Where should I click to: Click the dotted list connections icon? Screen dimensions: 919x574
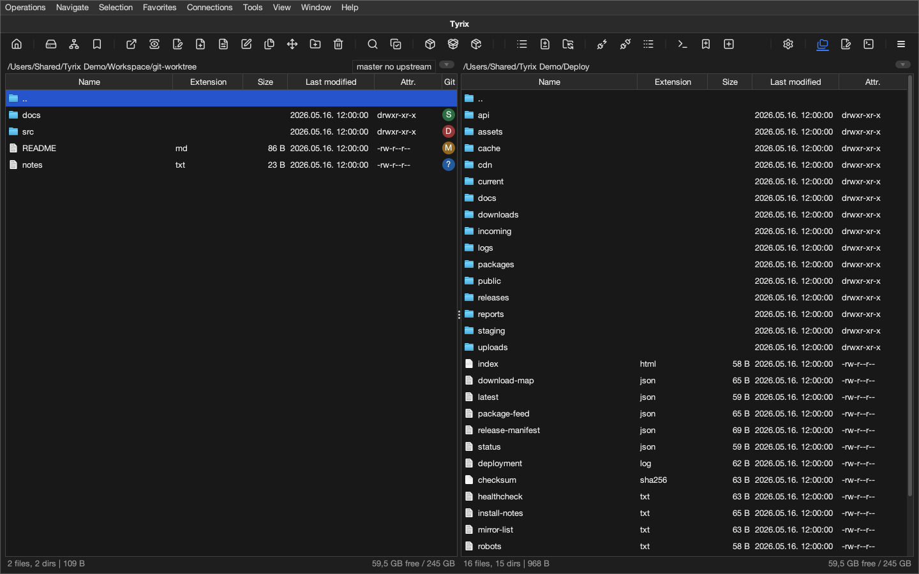648,44
